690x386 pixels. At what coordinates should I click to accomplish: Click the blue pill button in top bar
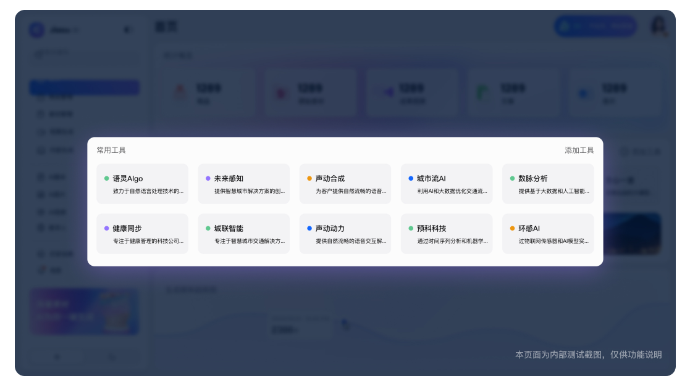tap(595, 27)
